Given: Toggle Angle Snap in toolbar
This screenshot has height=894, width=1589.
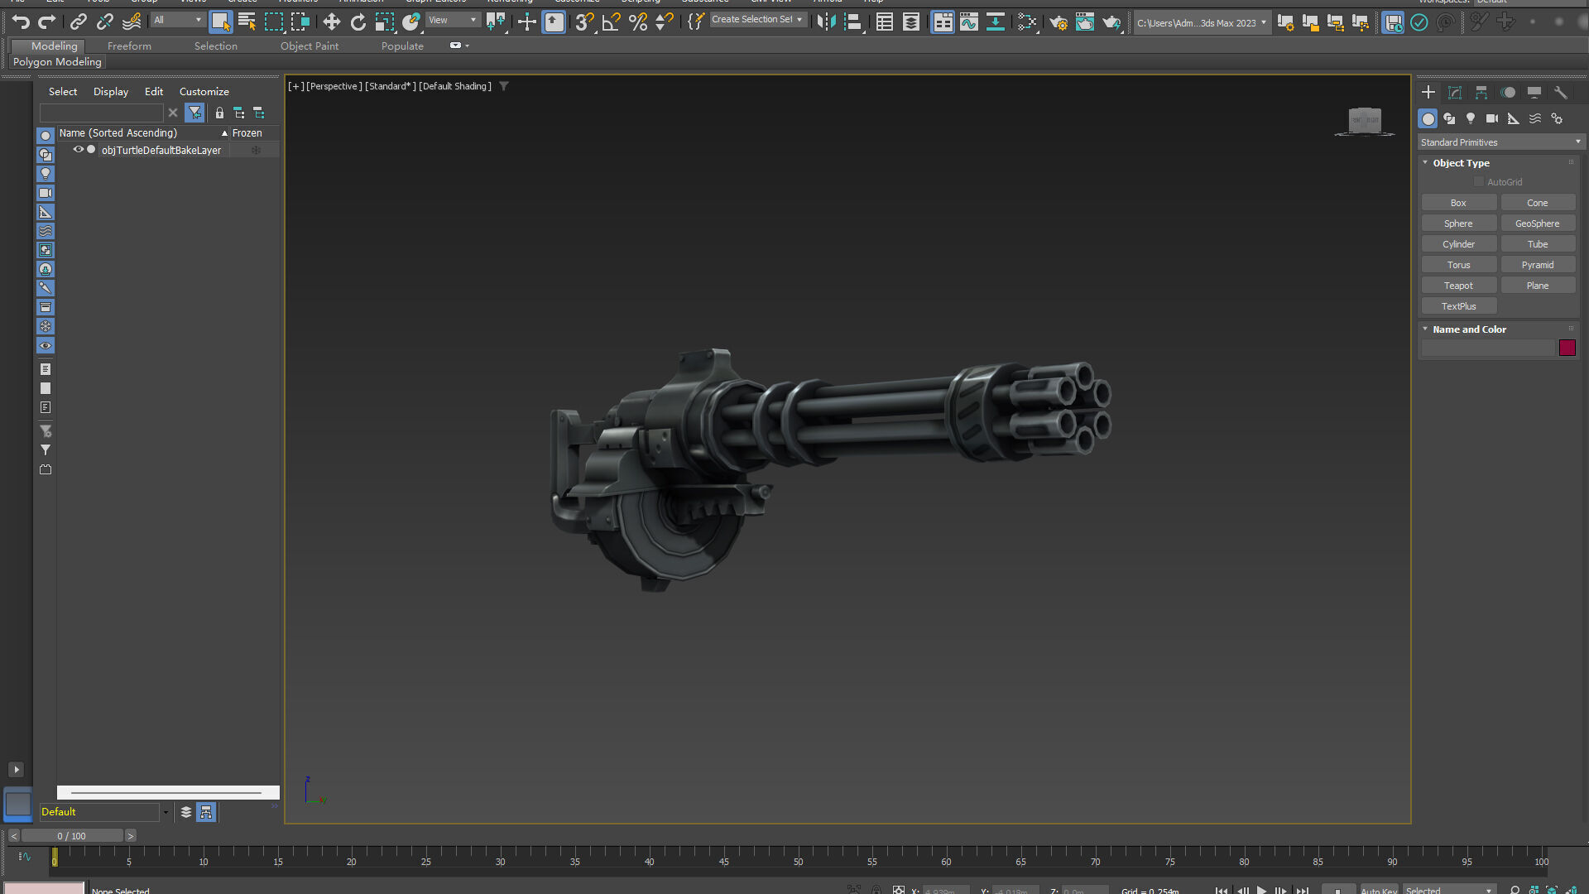Looking at the screenshot, I should tap(611, 22).
